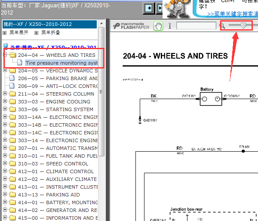This screenshot has width=258, height=221.
Task: Open the menu keyword search demo link
Action: [x=233, y=14]
